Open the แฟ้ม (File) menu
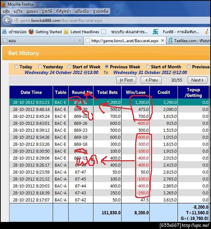The width and height of the screenshot is (211, 229). click(x=6, y=11)
